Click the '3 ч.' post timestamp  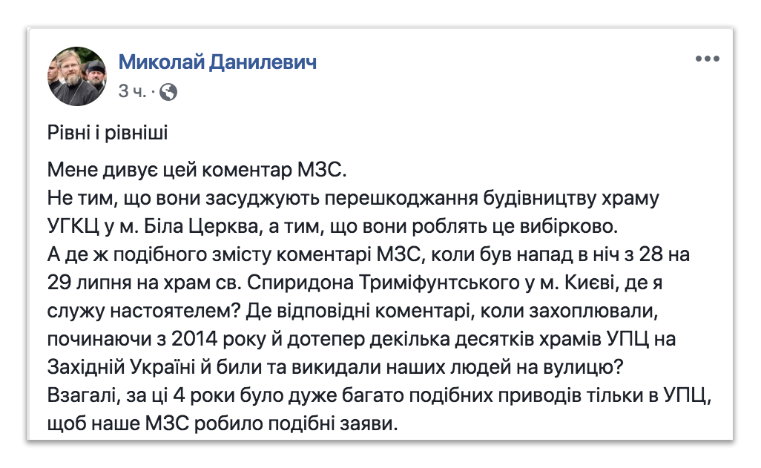[x=133, y=91]
